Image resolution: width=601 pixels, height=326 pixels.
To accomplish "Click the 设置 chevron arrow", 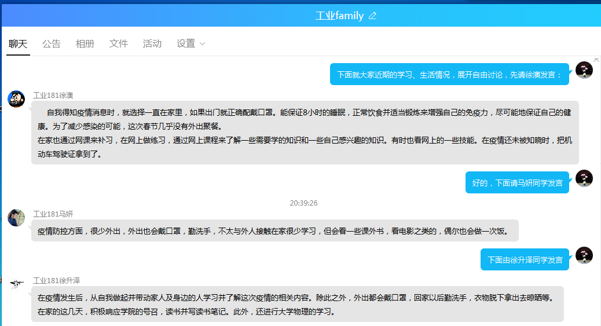I will click(x=203, y=44).
